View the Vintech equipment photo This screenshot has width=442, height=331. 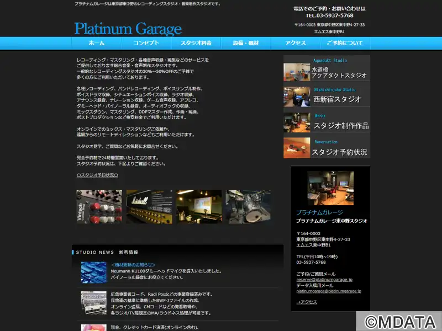point(99,206)
